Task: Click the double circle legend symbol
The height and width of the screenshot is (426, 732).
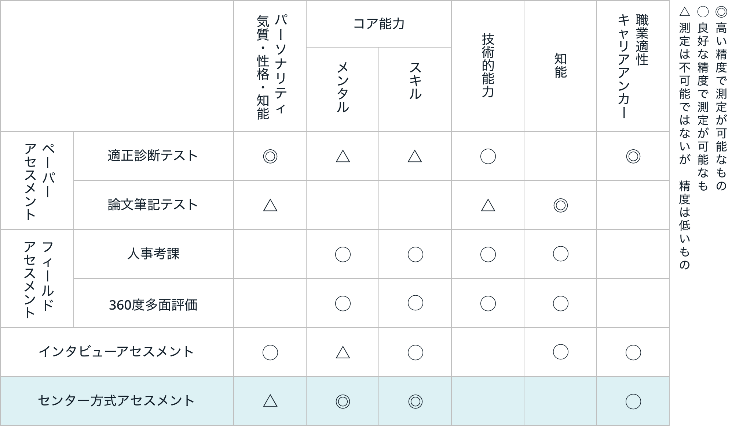Action: pyautogui.click(x=721, y=12)
